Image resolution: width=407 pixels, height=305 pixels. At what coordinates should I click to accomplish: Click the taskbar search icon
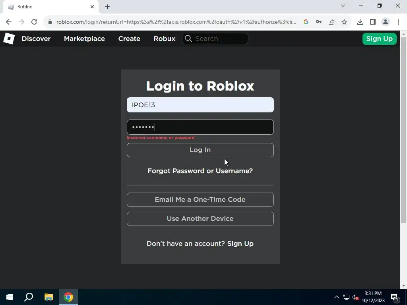(x=29, y=297)
